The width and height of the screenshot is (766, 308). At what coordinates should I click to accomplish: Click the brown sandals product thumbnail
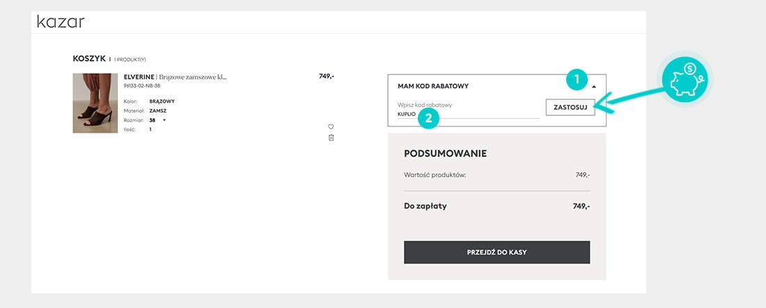95,103
